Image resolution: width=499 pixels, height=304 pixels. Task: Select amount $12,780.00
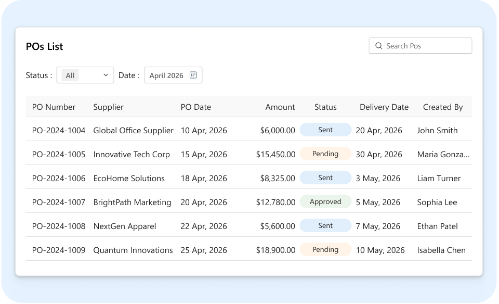coord(275,202)
